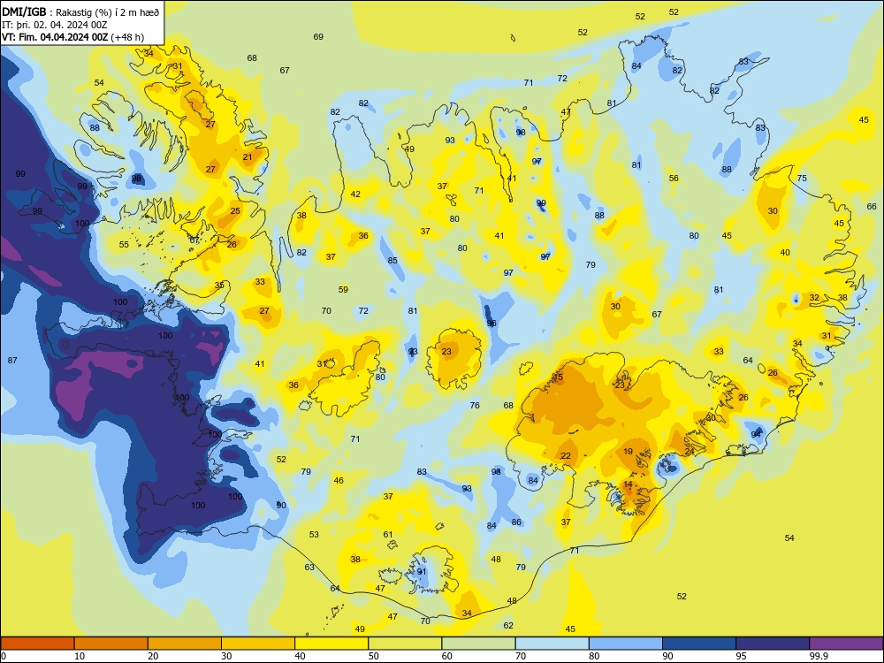The width and height of the screenshot is (884, 663).
Task: Click the map value '61'
Action: coord(388,535)
